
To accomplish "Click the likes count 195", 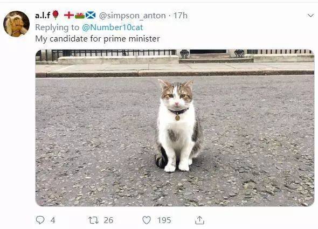I will [164, 220].
